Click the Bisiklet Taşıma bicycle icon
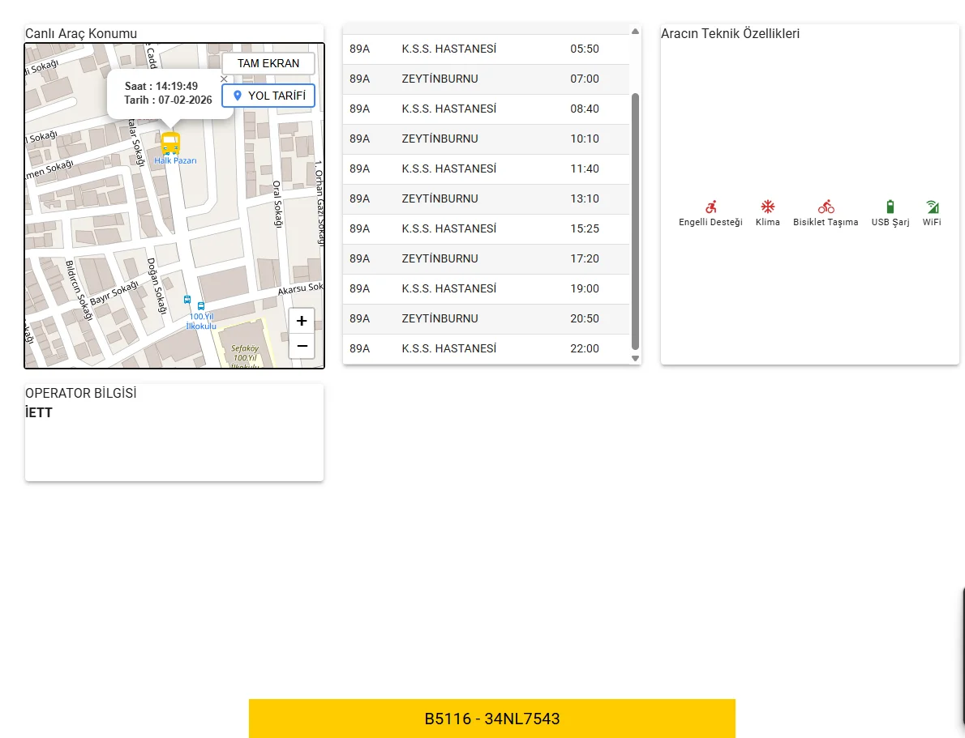965x738 pixels. coord(826,207)
